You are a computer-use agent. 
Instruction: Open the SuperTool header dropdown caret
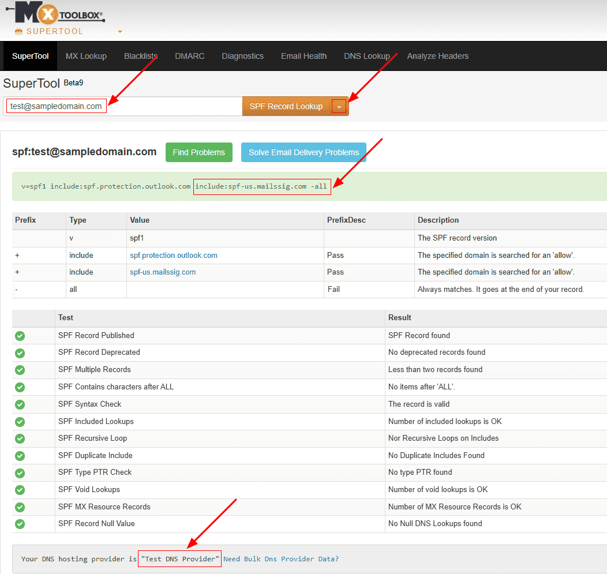pos(120,32)
